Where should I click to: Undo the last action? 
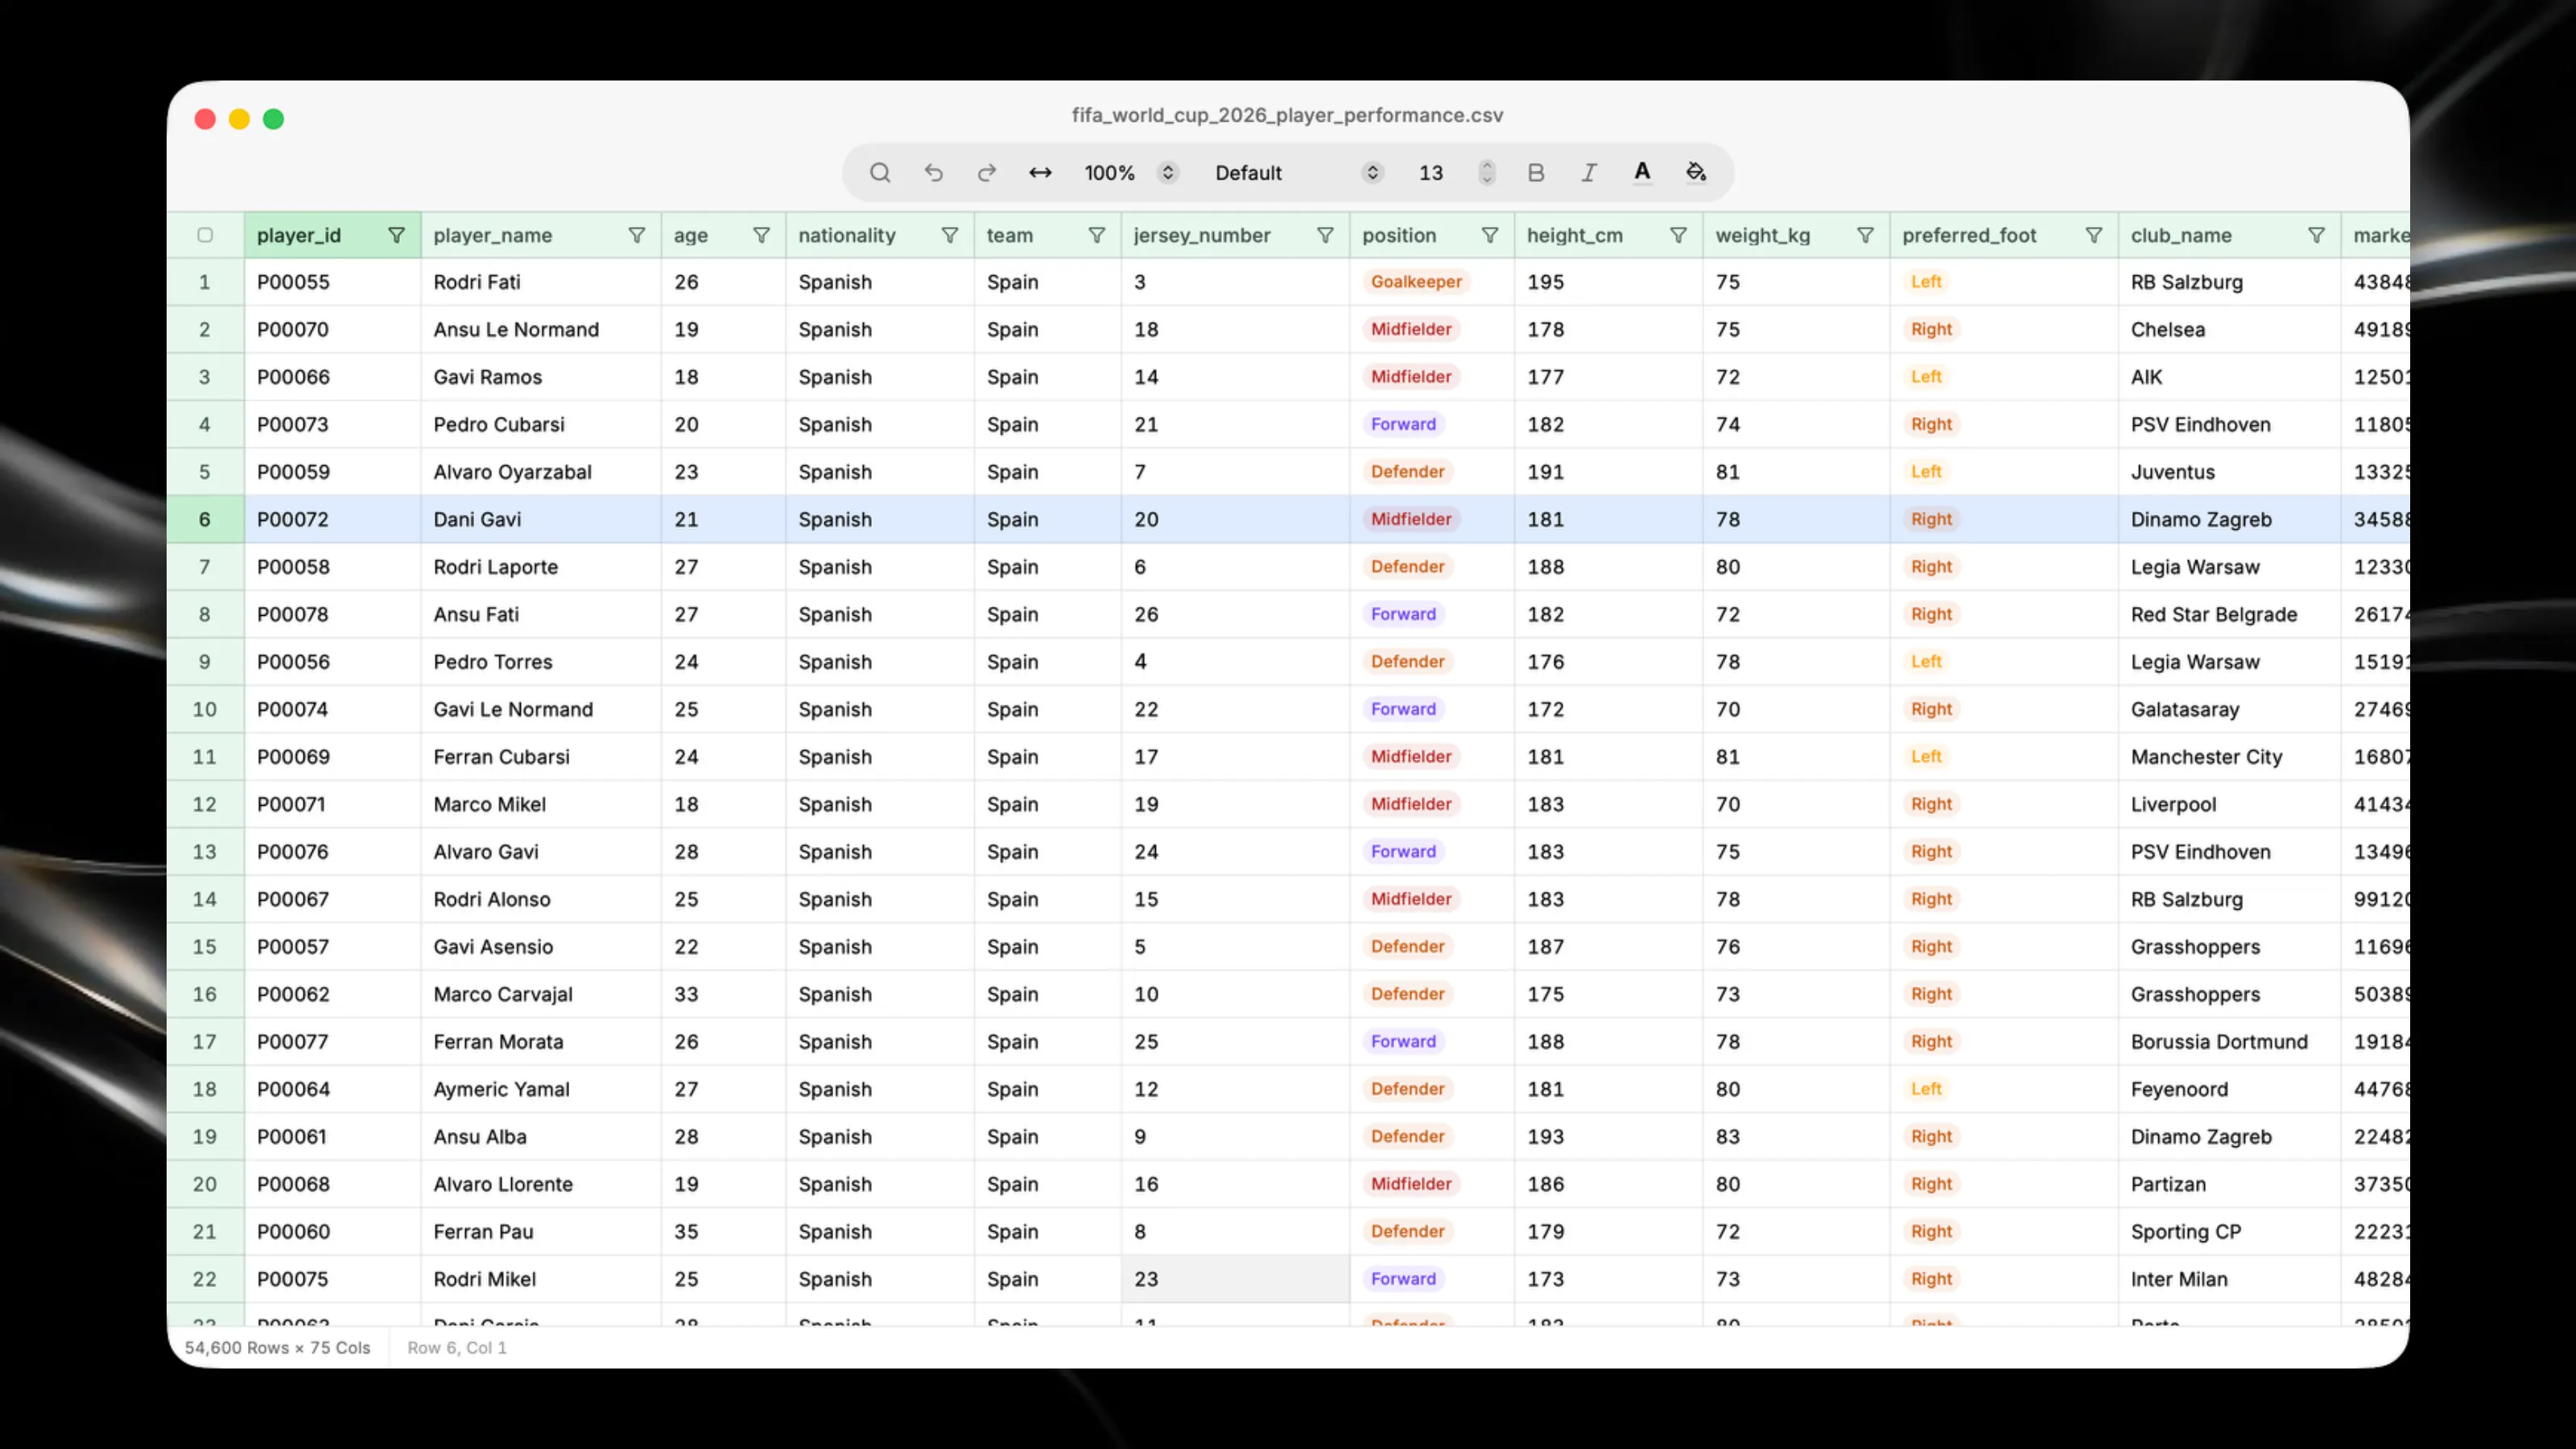pyautogui.click(x=933, y=173)
